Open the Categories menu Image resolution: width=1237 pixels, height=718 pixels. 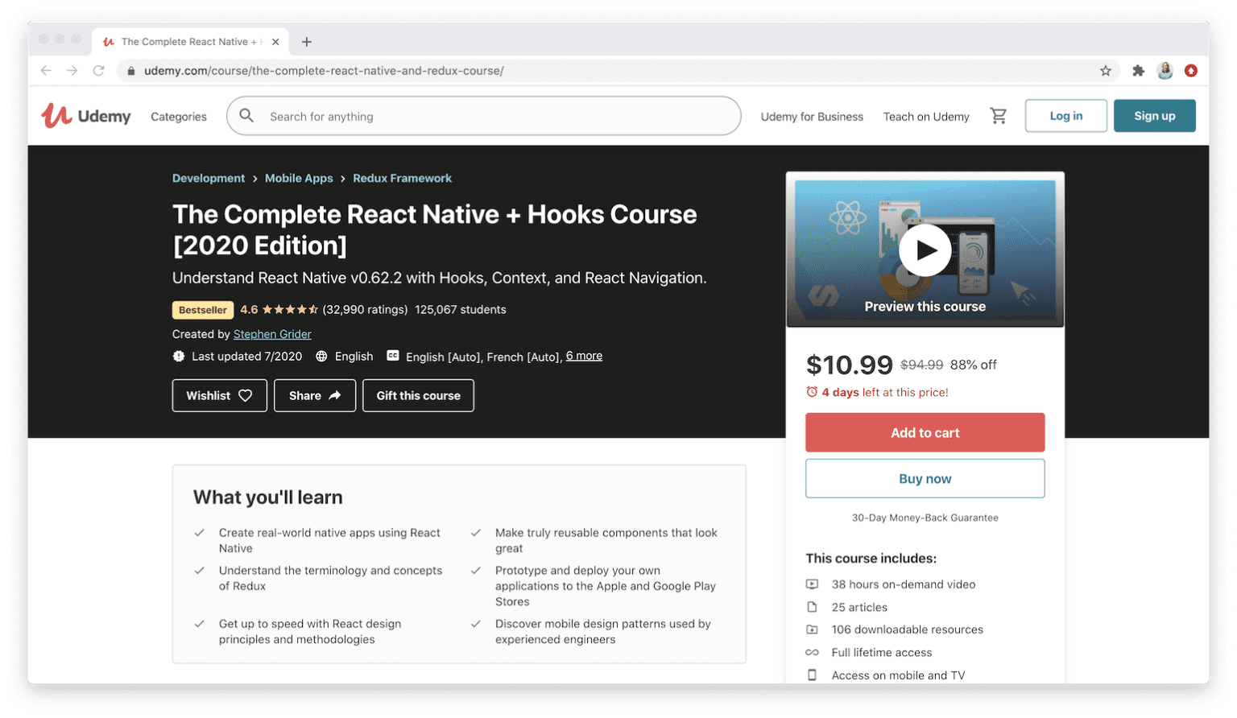[178, 116]
